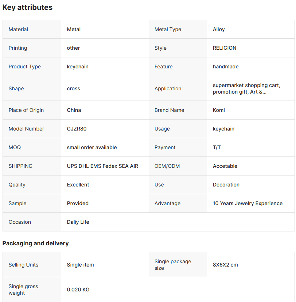Select the Single package size 8X6X2 cm
Viewport: 296px width, 302px height.
[225, 265]
